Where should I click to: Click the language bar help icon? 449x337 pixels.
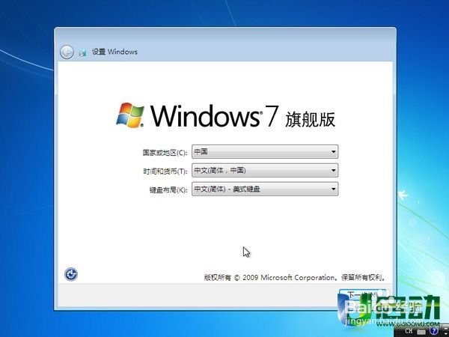(434, 331)
